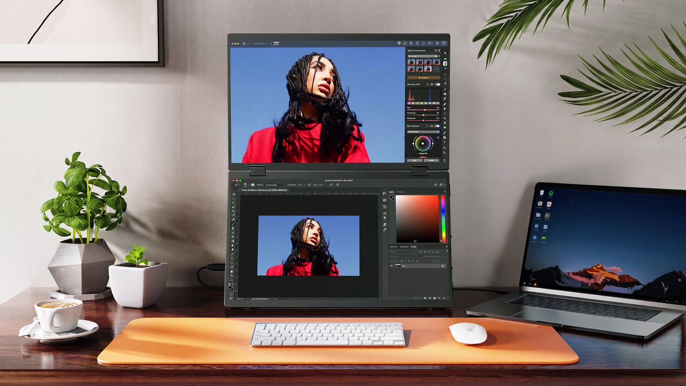Select the Brush tool in Photoshop's toolbar
The image size is (686, 386).
[x=233, y=224]
